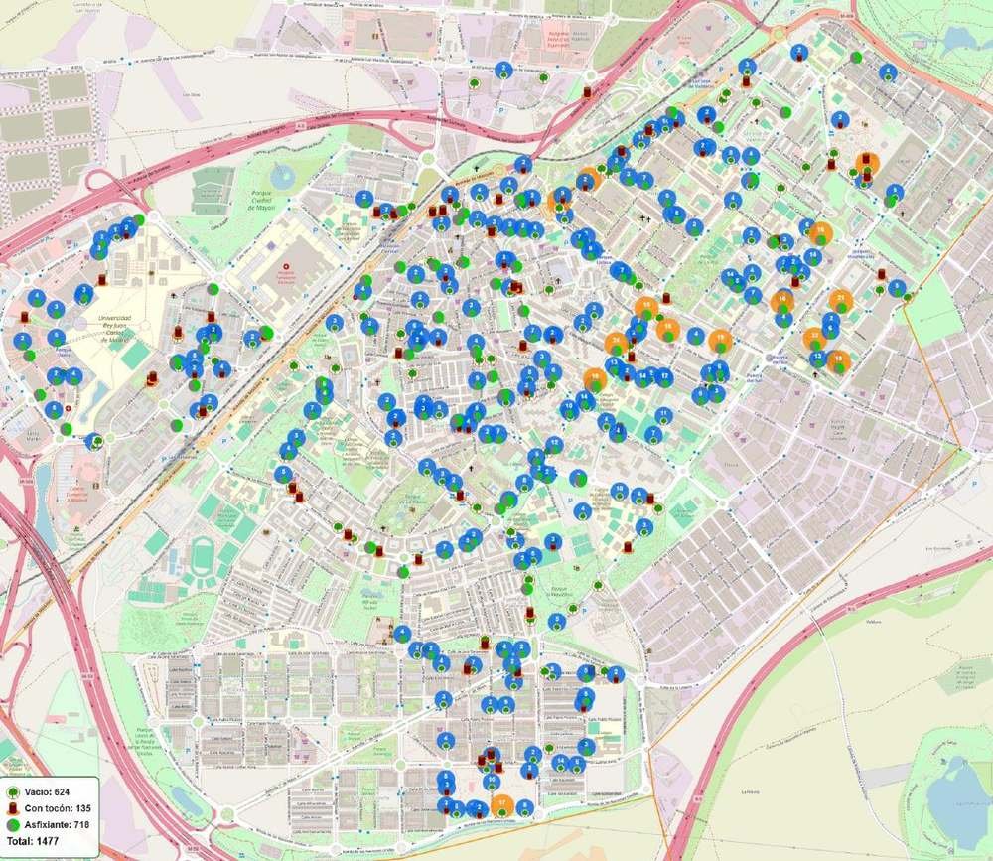993x861 pixels.
Task: Click the 'Vacío: 624' legend text
Action: point(47,791)
